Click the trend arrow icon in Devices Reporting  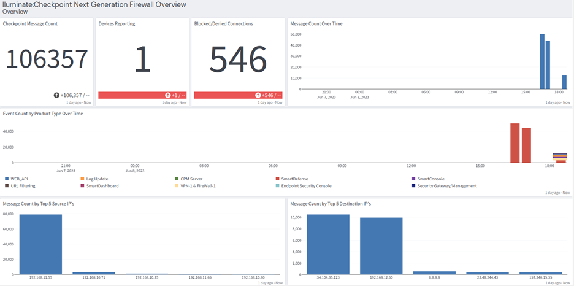tap(168, 95)
